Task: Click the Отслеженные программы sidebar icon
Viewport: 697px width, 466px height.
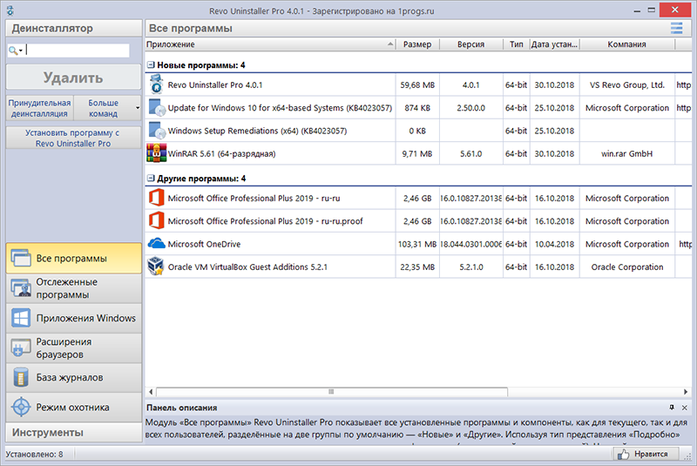Action: (x=21, y=288)
